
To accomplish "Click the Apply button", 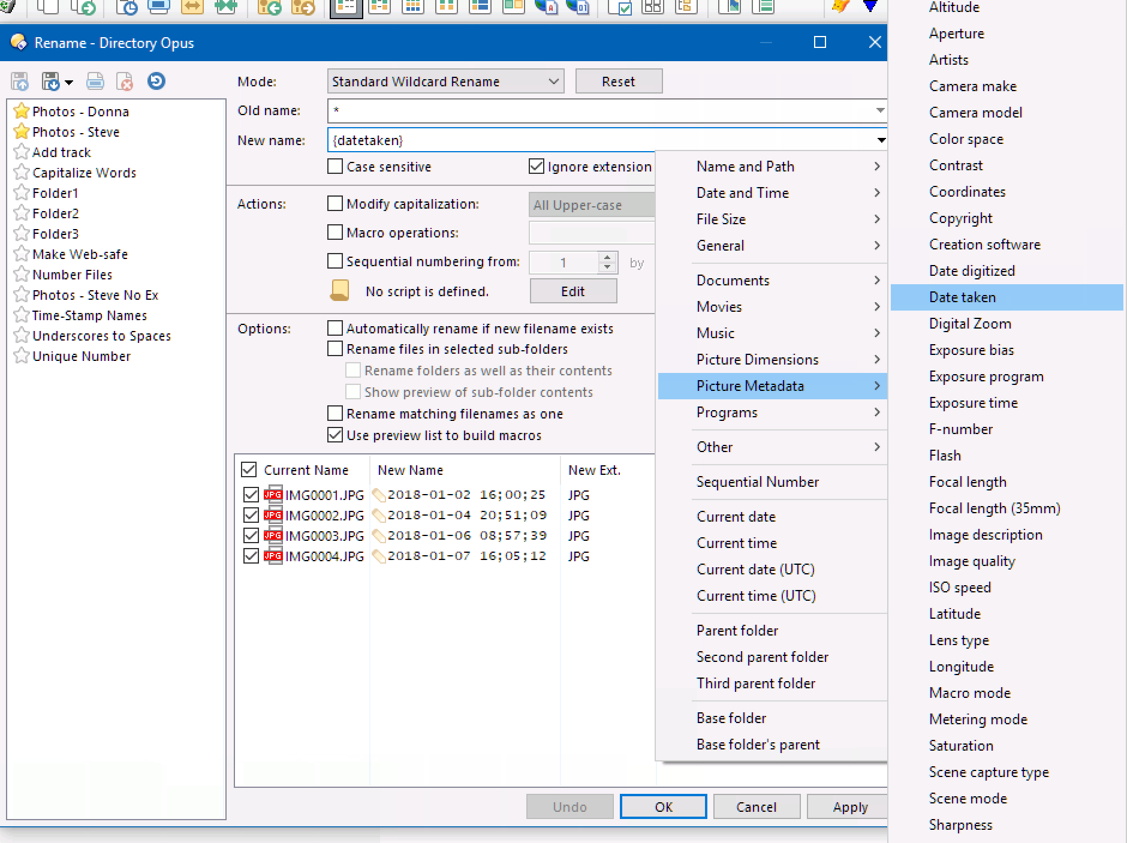I will coord(848,806).
